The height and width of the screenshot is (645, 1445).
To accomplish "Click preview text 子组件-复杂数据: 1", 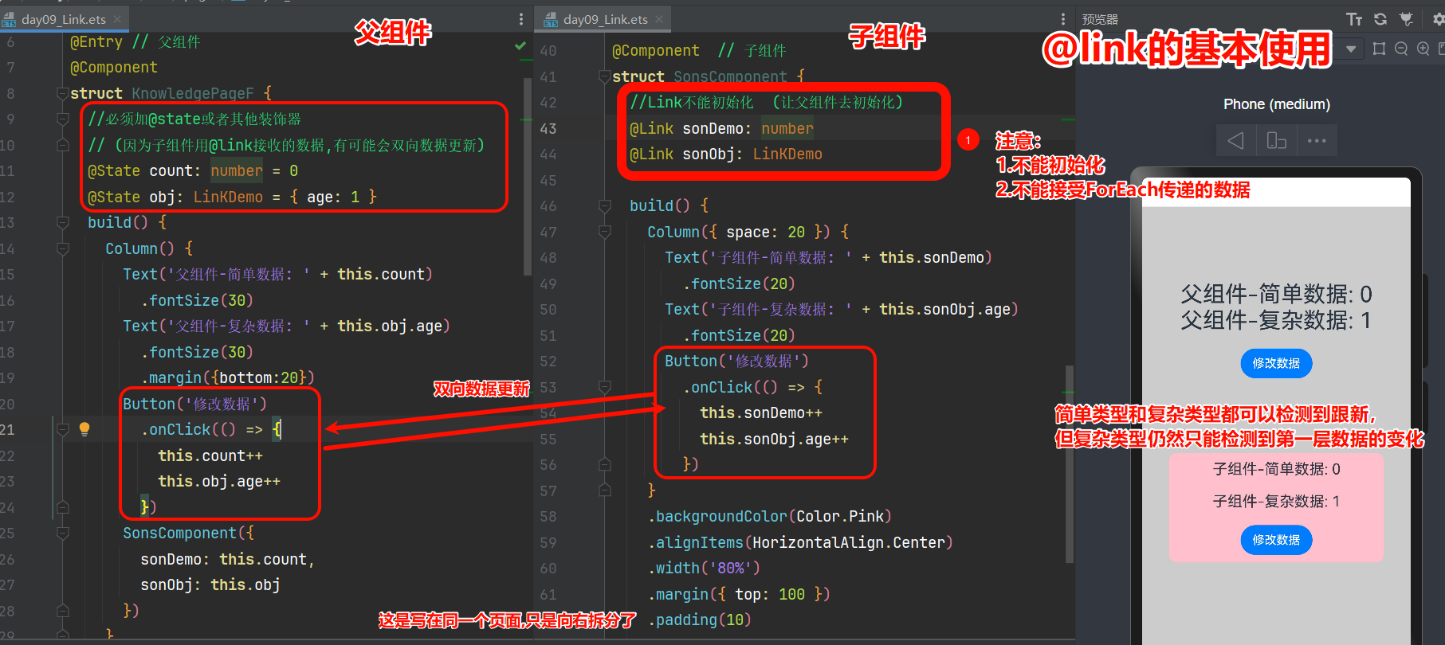I will [1276, 502].
